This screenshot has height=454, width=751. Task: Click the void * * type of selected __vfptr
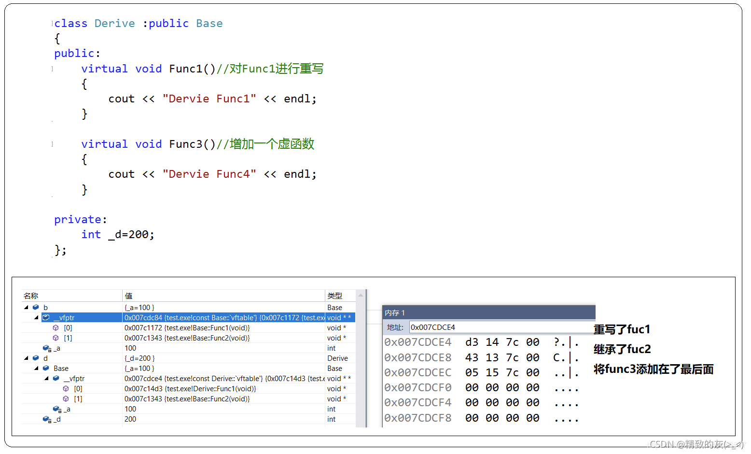pos(339,317)
